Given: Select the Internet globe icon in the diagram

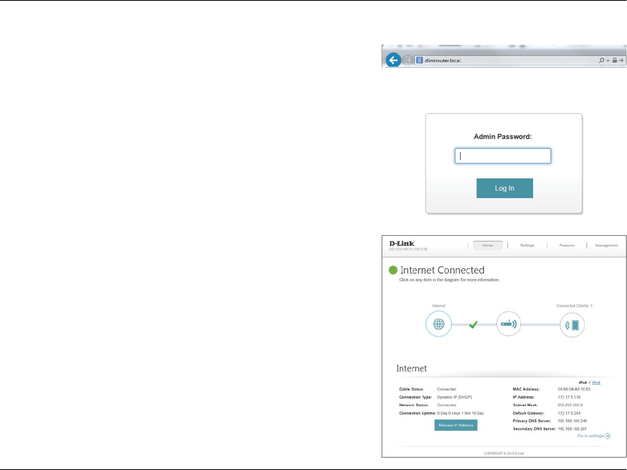Looking at the screenshot, I should pyautogui.click(x=439, y=324).
